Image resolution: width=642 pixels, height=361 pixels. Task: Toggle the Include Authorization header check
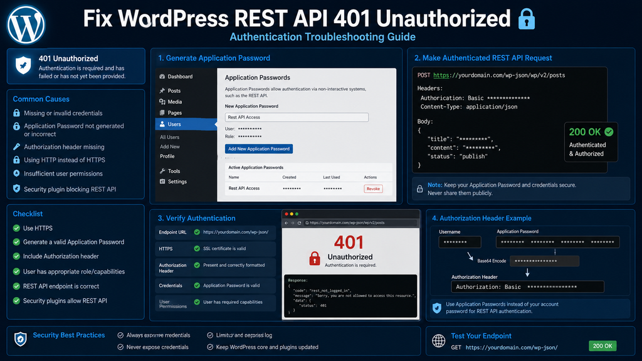tap(16, 256)
